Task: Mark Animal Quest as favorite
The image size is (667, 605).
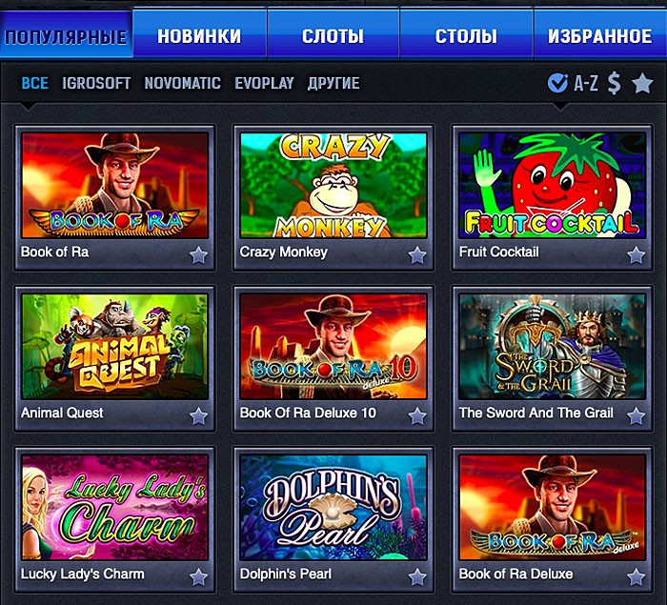Action: pyautogui.click(x=198, y=416)
